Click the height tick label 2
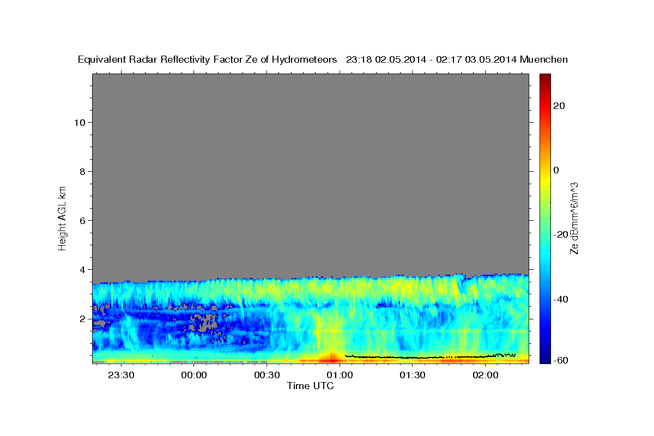The image size is (654, 436). [82, 318]
